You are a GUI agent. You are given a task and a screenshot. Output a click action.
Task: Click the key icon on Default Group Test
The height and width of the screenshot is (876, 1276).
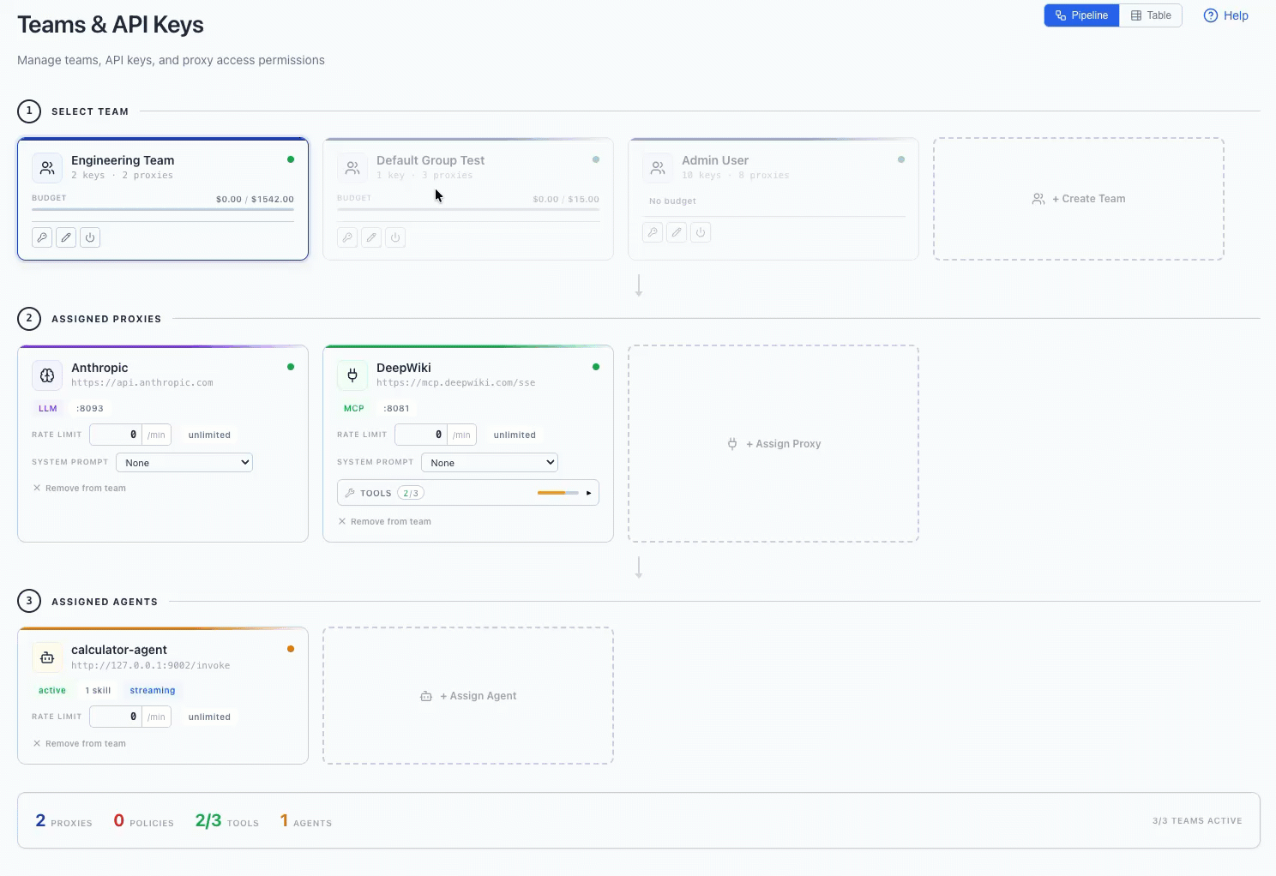tap(347, 237)
